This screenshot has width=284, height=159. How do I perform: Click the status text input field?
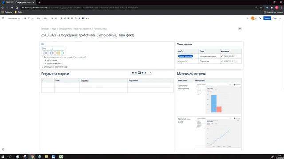[53, 49]
